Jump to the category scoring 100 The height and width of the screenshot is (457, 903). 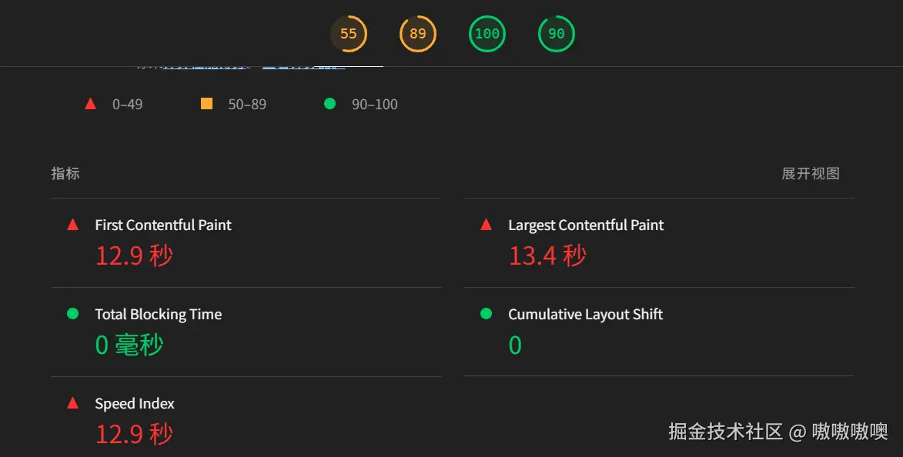click(487, 34)
